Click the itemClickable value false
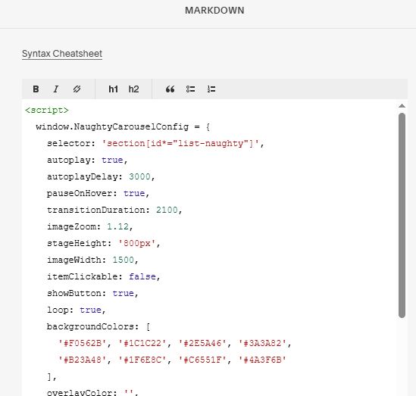The image size is (416, 396). (142, 276)
